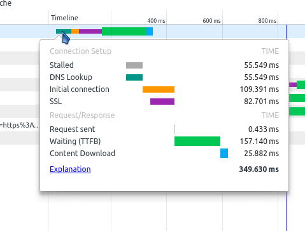This screenshot has width=305, height=231.
Task: Open the Explanation link
Action: pyautogui.click(x=70, y=169)
